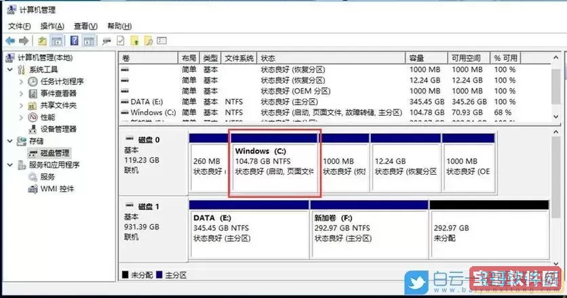The height and width of the screenshot is (298, 567).
Task: Toggle Show/Hide Console Tree toolbar icon
Action: coord(56,41)
